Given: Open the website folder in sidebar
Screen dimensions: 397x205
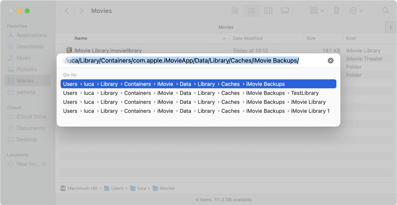Looking at the screenshot, I should pos(27,92).
